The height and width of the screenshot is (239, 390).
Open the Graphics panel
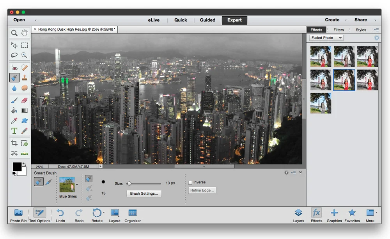tap(334, 216)
